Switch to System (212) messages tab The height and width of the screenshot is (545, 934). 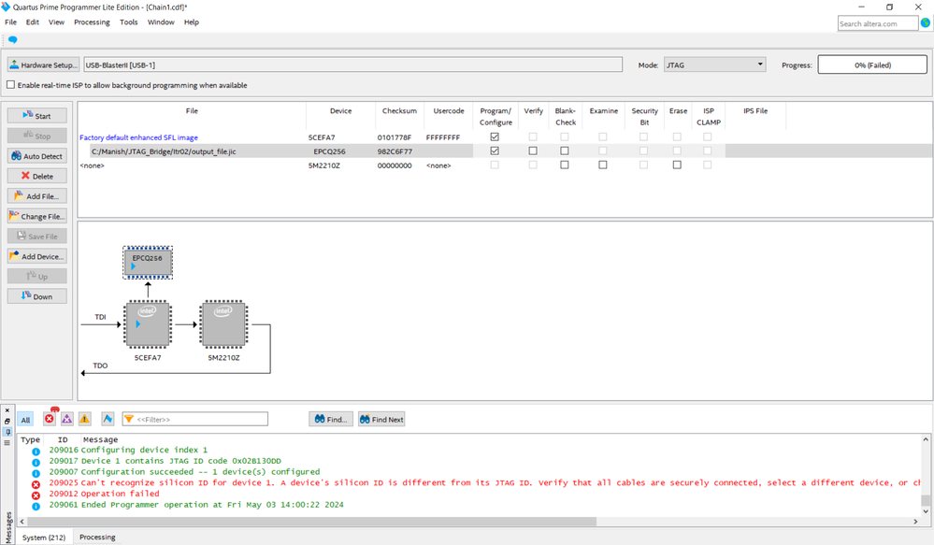44,538
